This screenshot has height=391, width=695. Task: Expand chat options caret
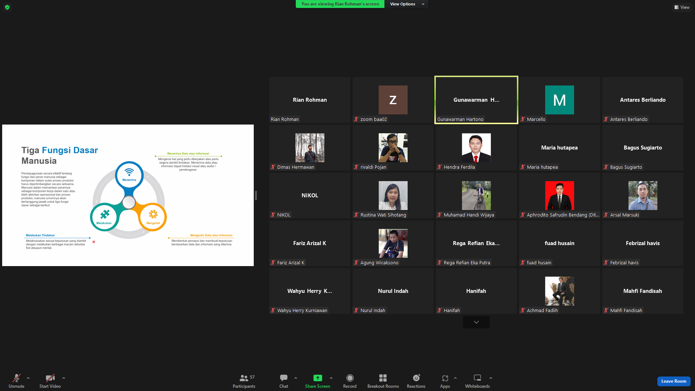point(296,378)
